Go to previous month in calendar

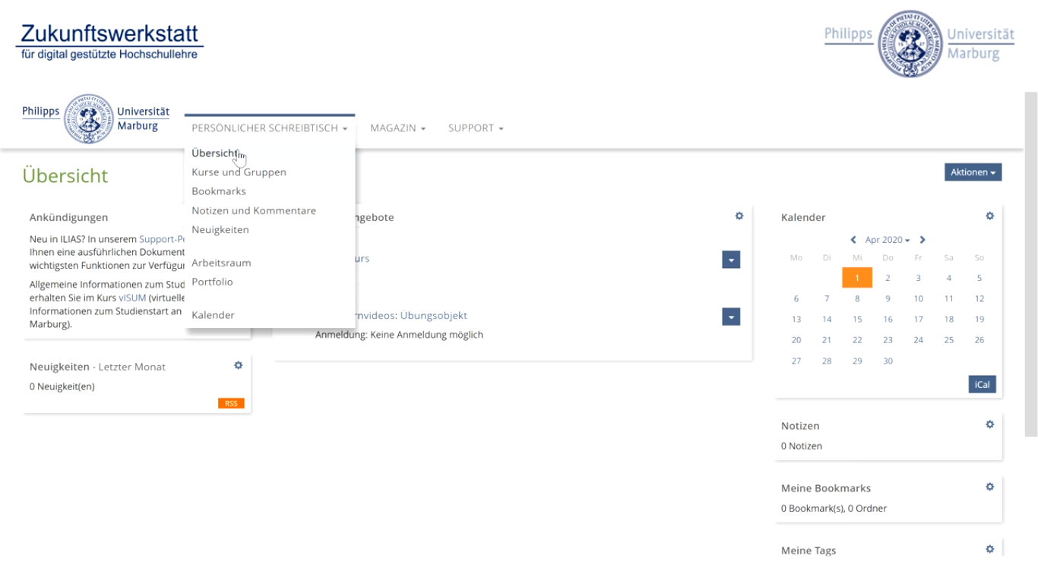(x=853, y=240)
